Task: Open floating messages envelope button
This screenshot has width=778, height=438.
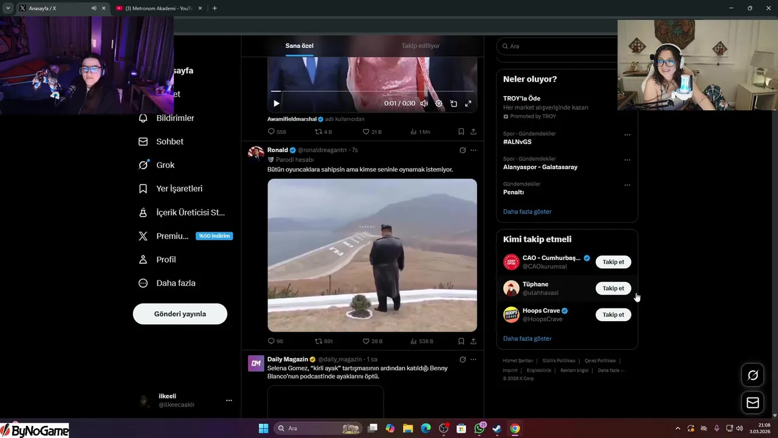Action: pyautogui.click(x=752, y=403)
